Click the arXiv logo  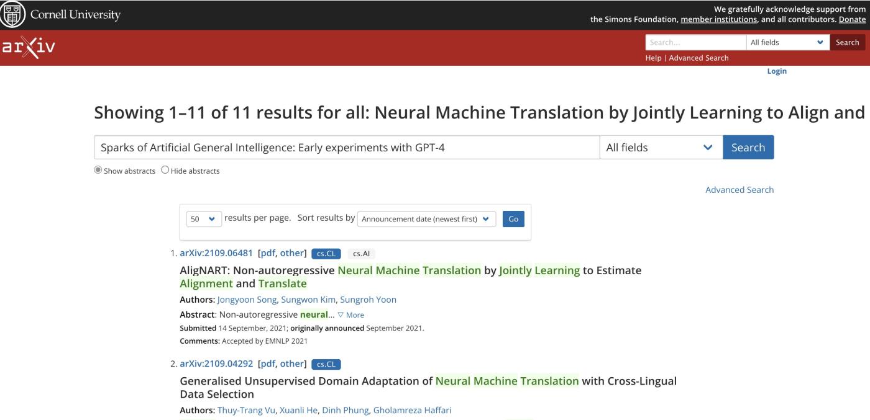pos(28,48)
